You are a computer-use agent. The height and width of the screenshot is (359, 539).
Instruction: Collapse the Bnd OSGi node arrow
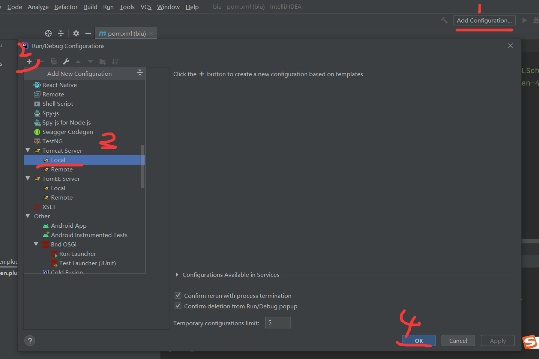point(36,244)
